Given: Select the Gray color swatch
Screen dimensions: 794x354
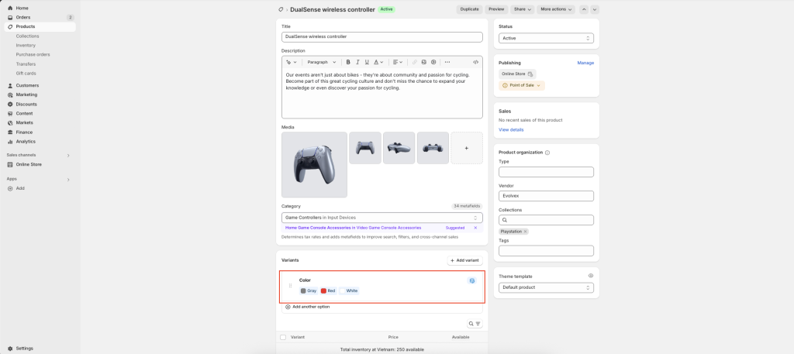Looking at the screenshot, I should (309, 290).
